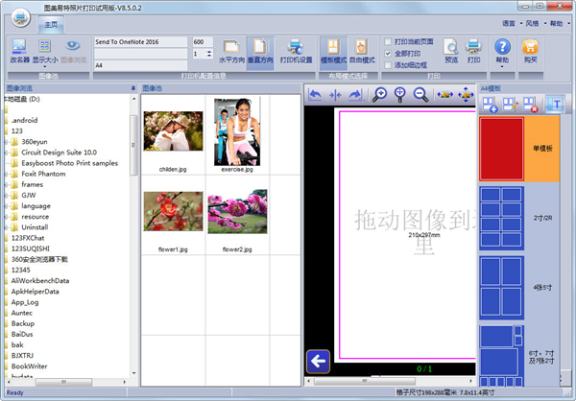Open the Send To OneNote 2016 printer dropdown
This screenshot has width=576, height=401.
(x=140, y=42)
